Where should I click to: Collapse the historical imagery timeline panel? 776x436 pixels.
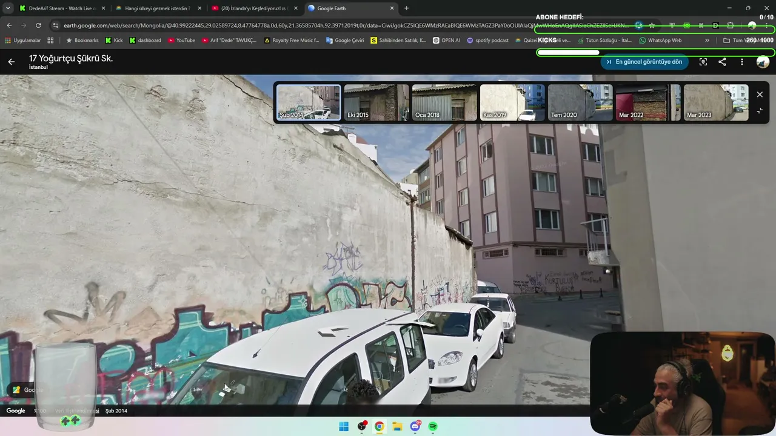pyautogui.click(x=760, y=111)
